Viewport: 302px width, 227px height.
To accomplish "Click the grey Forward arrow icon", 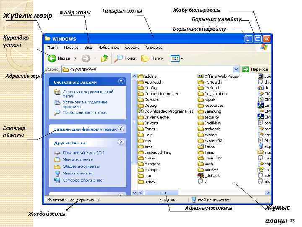I will [x=86, y=58].
